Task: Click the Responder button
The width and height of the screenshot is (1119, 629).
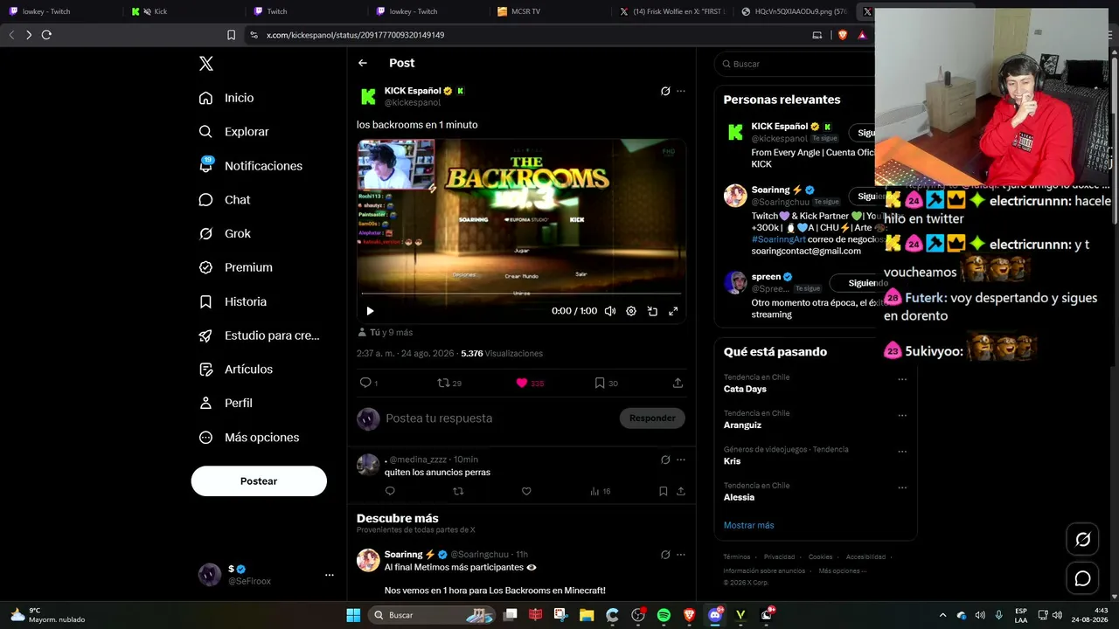Action: coord(652,418)
